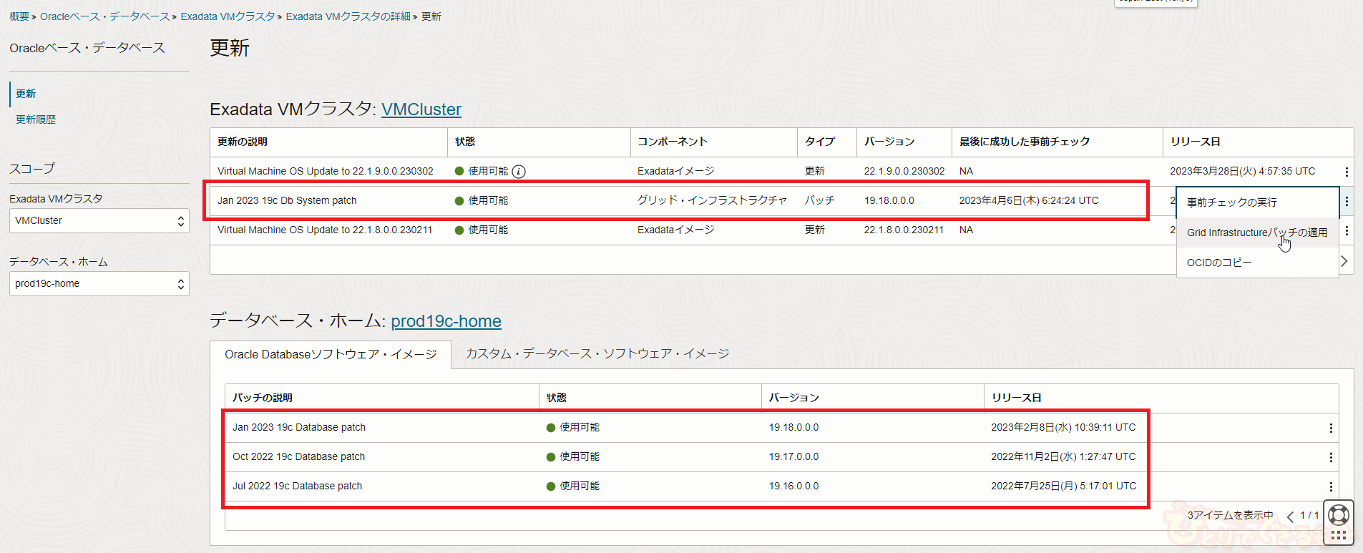Choose Grid Infrastructureパッチの適用 menu item
The height and width of the screenshot is (553, 1363).
click(x=1256, y=233)
